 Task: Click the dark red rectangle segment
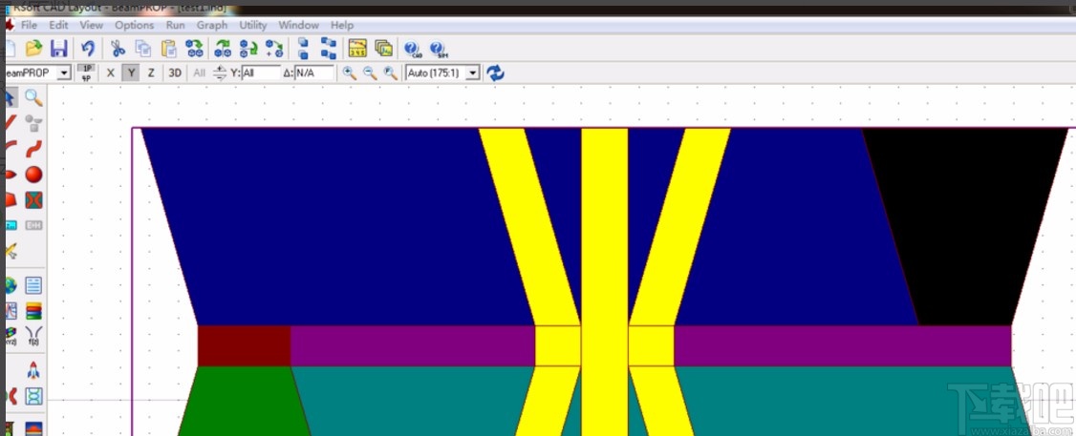[244, 345]
